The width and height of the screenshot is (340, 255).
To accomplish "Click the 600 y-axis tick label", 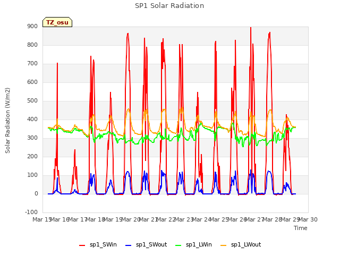I will point(32,82).
